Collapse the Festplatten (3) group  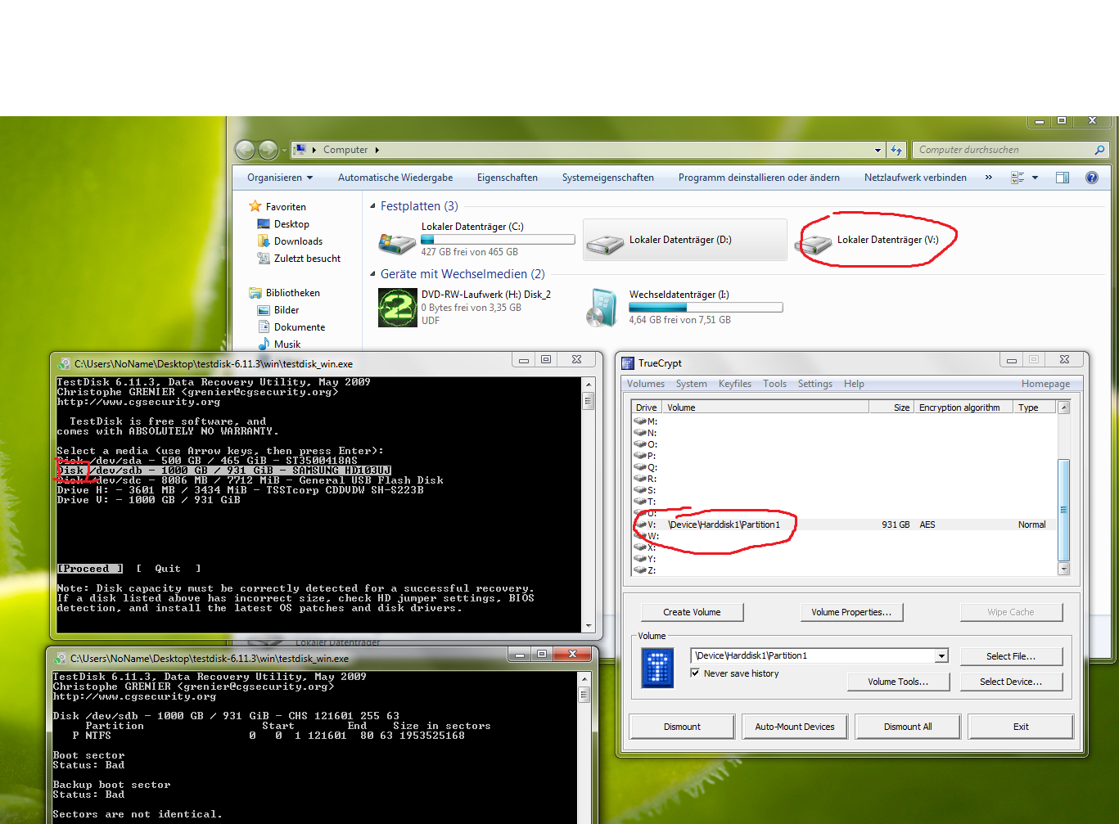click(x=373, y=206)
